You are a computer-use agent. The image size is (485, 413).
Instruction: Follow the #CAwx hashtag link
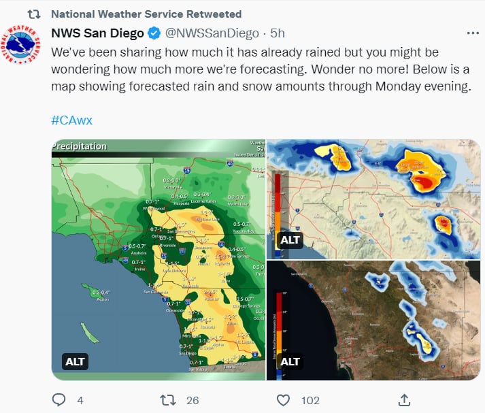[71, 120]
